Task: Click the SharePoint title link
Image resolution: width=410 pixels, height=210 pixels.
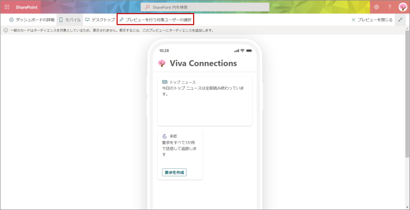Action: [x=26, y=7]
